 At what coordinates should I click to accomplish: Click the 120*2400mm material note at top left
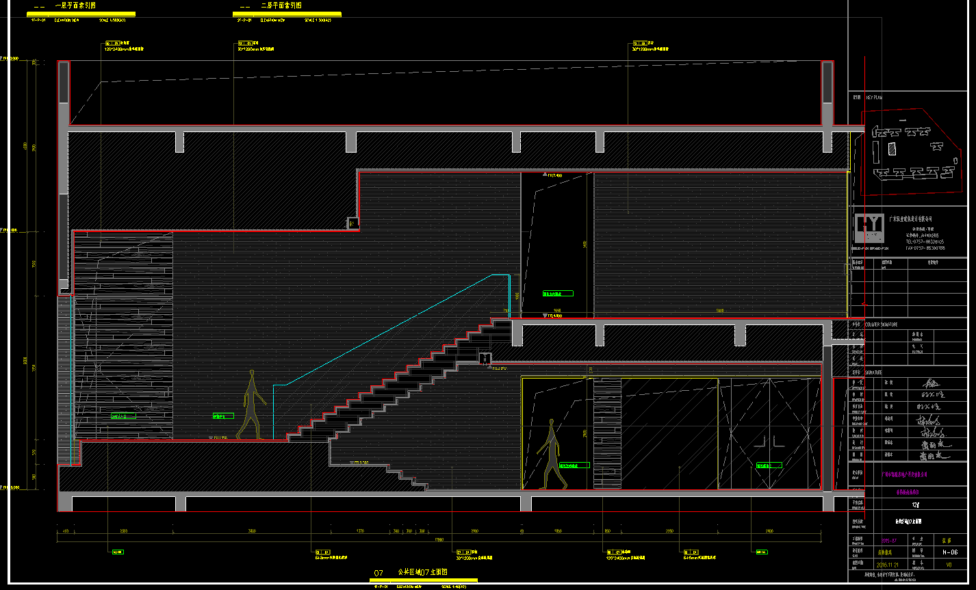coord(123,49)
